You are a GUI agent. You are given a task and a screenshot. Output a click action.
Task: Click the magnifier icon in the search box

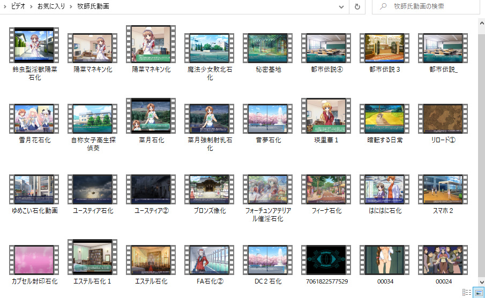383,7
